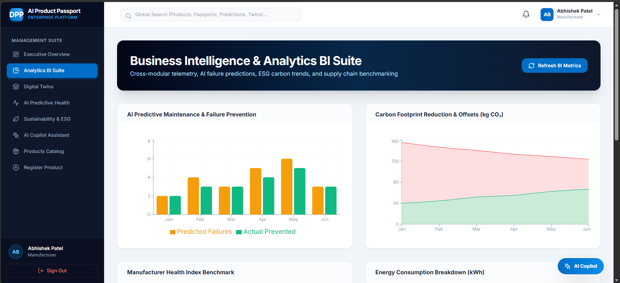Click the AB avatar in the top bar

547,15
